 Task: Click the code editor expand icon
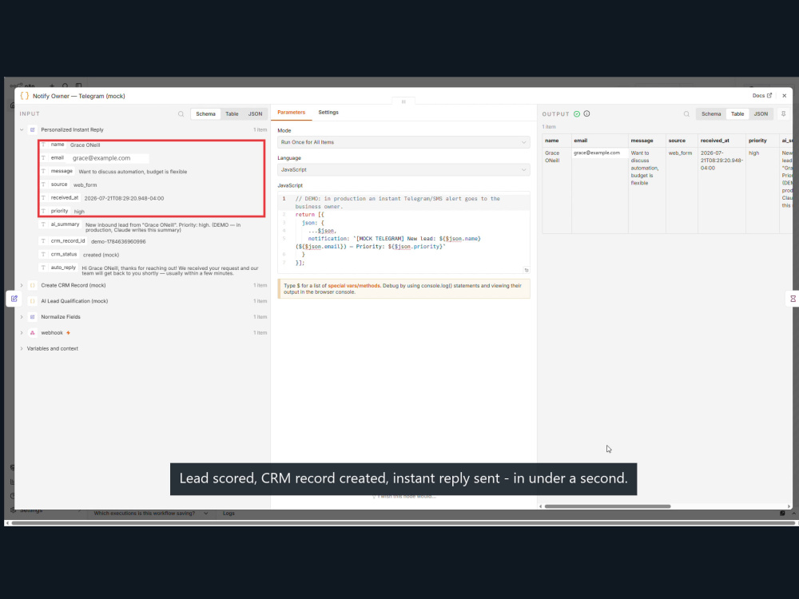click(526, 270)
